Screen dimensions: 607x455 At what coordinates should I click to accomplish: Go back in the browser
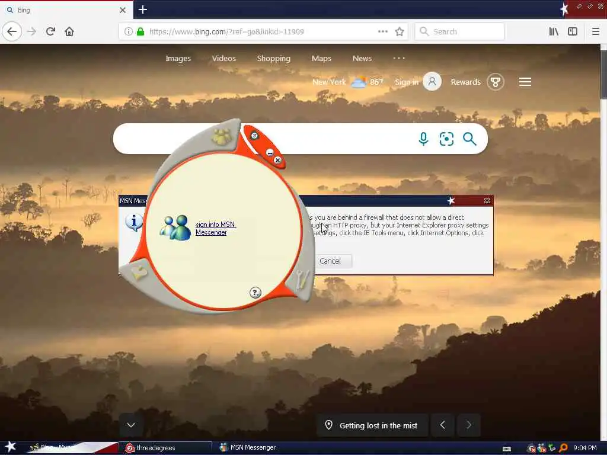[12, 31]
